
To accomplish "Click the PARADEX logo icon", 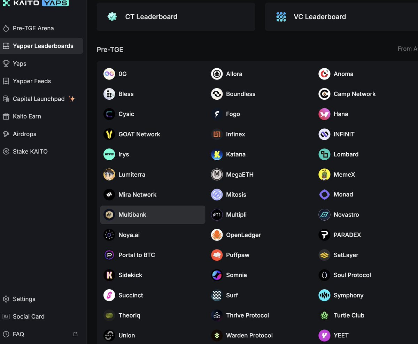I will point(324,235).
